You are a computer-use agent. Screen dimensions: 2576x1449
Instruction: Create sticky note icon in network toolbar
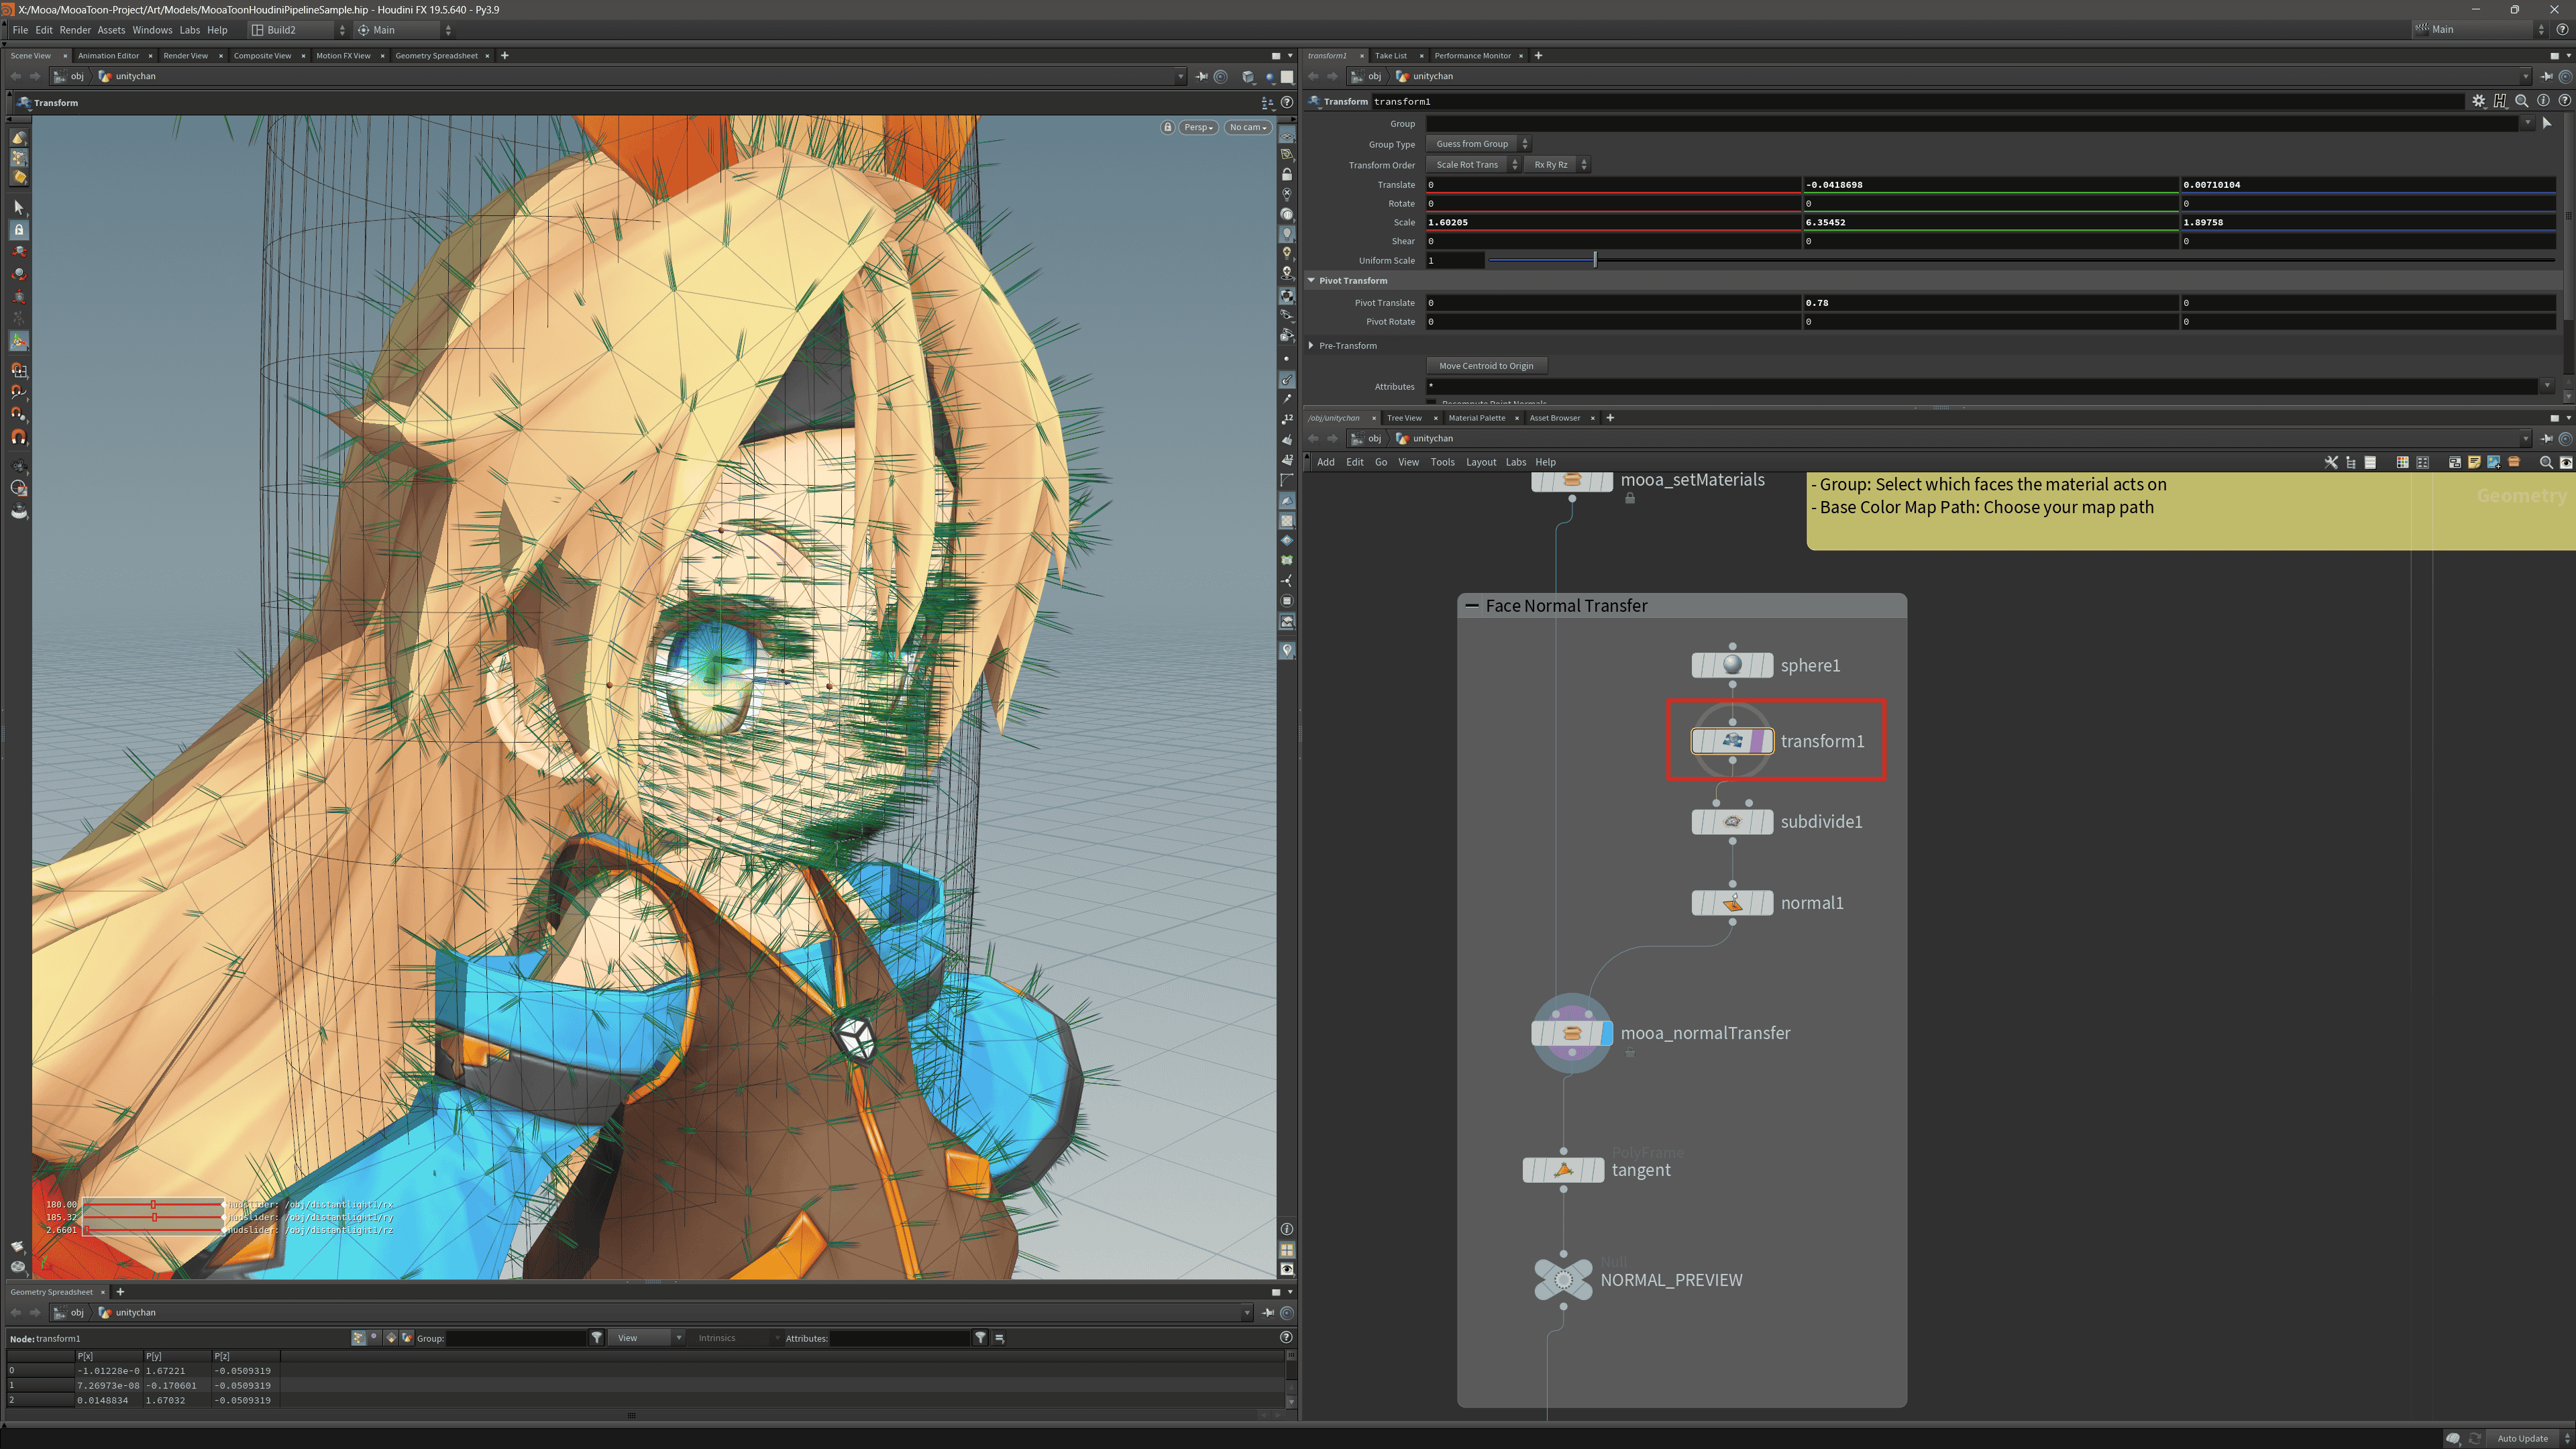coord(2474,462)
